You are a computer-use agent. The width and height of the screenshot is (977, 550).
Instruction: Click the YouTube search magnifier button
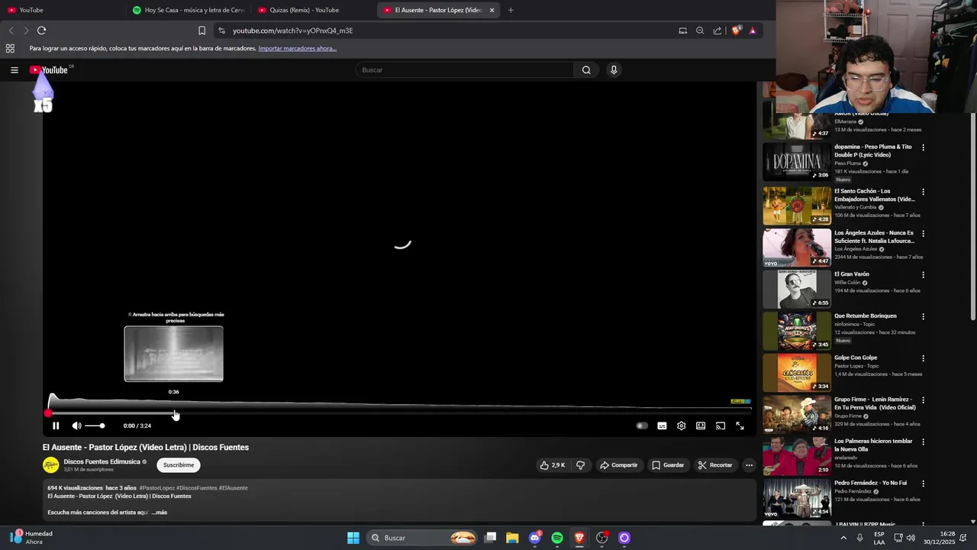[x=586, y=70]
